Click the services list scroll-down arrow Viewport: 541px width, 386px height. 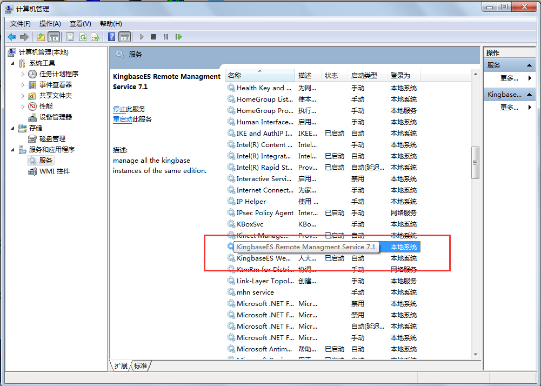(476, 355)
